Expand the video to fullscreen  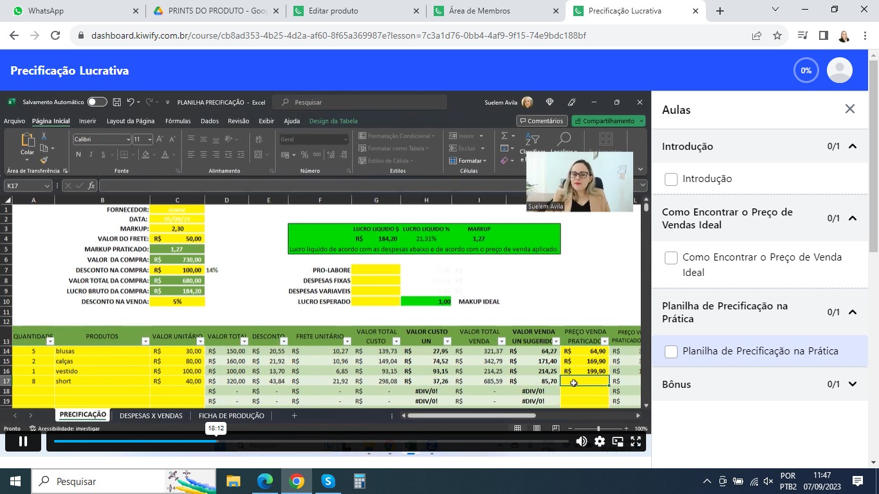click(x=636, y=441)
